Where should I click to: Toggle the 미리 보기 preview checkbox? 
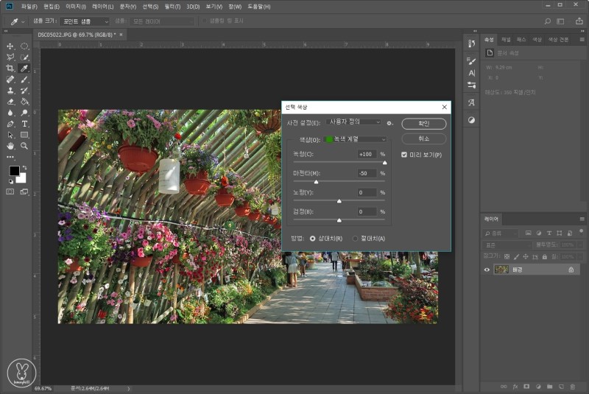click(x=404, y=155)
